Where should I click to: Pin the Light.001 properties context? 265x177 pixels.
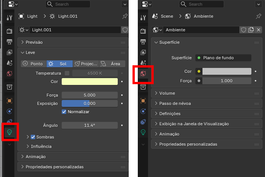tap(125, 16)
